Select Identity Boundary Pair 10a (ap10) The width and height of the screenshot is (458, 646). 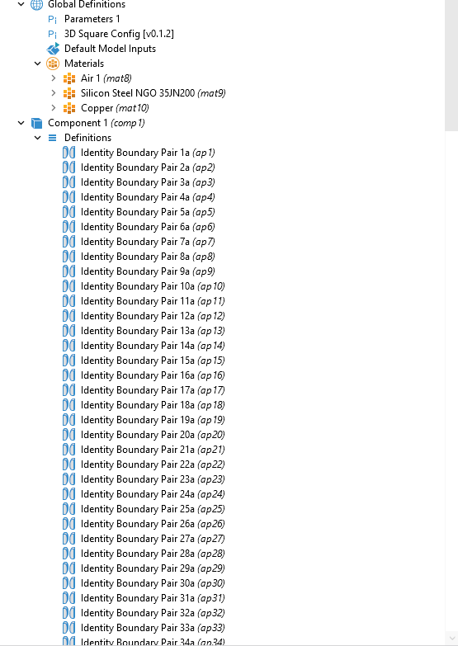(x=153, y=286)
